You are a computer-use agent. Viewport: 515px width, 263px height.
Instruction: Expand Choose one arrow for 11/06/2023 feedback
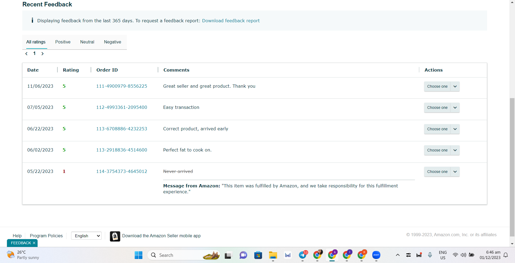coord(455,86)
